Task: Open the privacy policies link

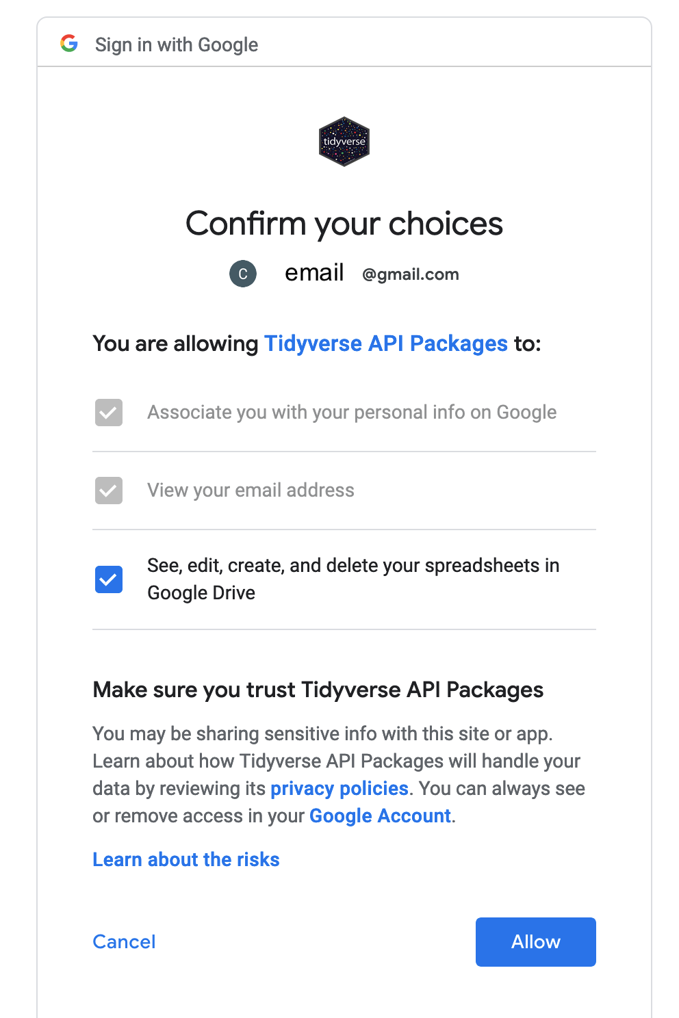Action: 339,789
